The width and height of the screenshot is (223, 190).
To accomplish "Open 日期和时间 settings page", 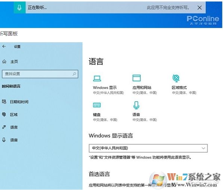I will click(x=19, y=102).
